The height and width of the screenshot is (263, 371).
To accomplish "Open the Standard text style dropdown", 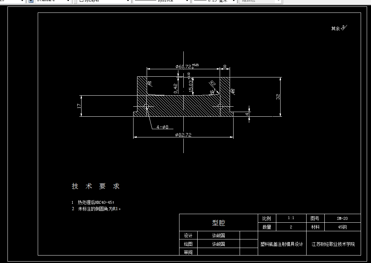I will [53, 1].
